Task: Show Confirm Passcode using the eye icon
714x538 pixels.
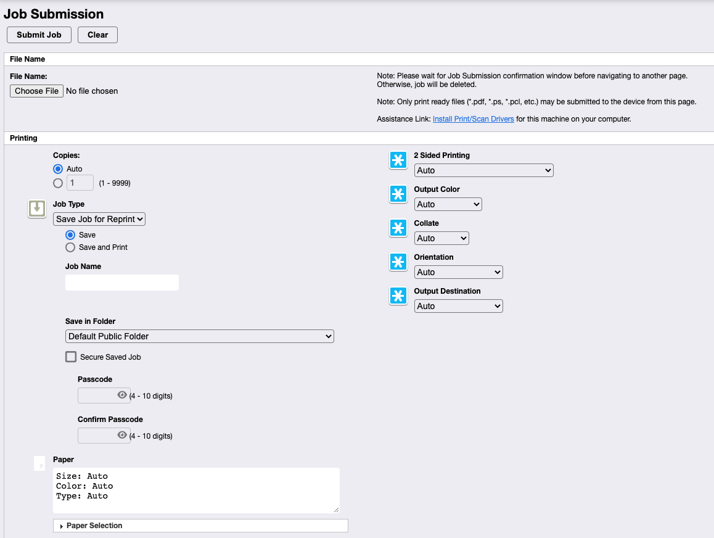Action: (122, 435)
